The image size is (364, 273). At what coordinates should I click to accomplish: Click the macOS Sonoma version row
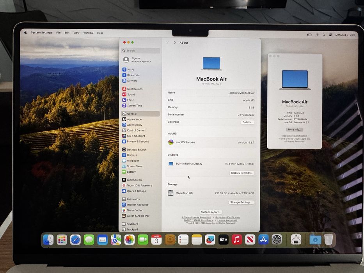(211, 142)
